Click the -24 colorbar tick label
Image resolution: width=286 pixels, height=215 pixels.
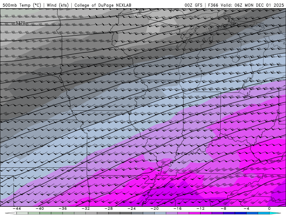click(132, 209)
